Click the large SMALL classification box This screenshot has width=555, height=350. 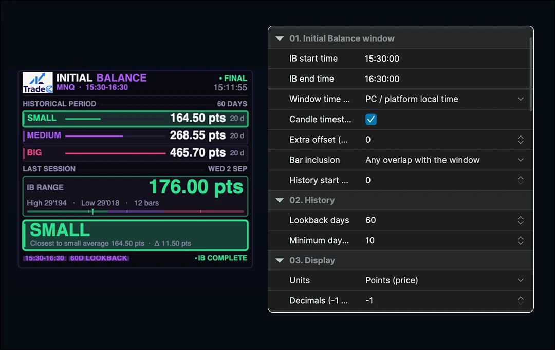(135, 235)
